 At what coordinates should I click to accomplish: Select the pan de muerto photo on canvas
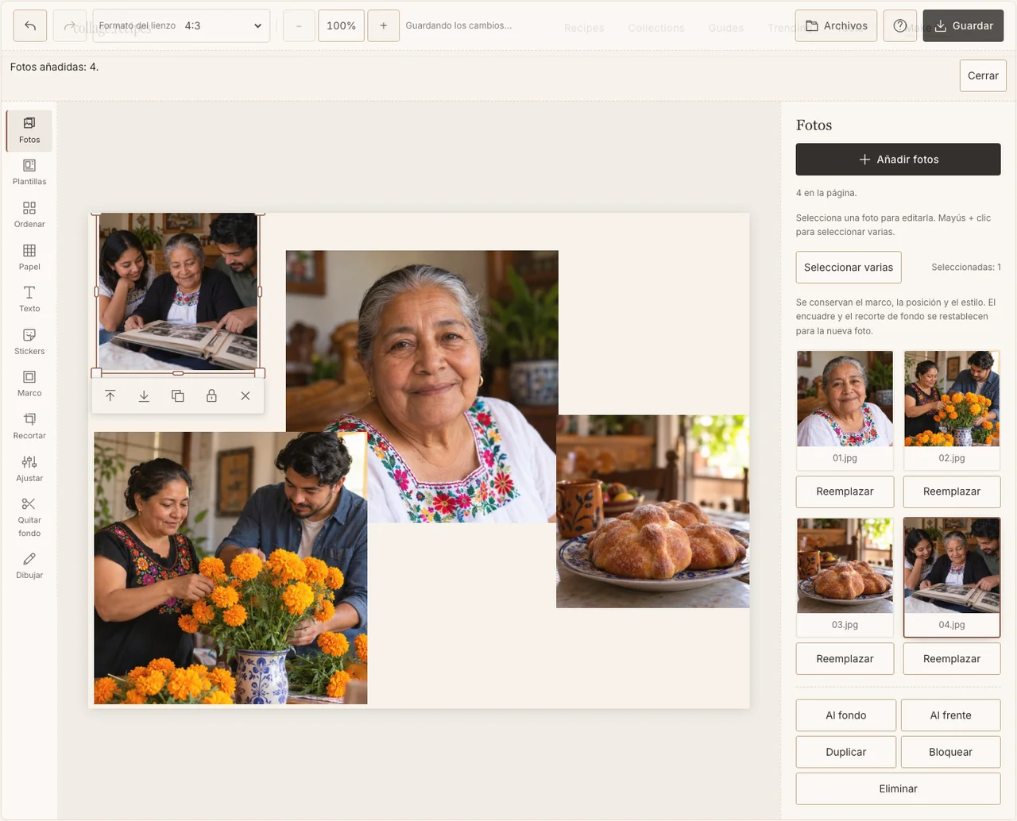(x=653, y=511)
